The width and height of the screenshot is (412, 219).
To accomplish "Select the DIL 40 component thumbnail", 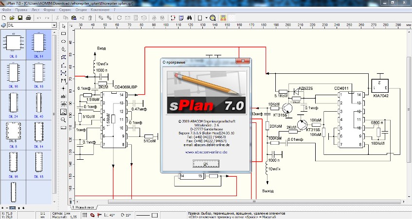I will (38, 105).
